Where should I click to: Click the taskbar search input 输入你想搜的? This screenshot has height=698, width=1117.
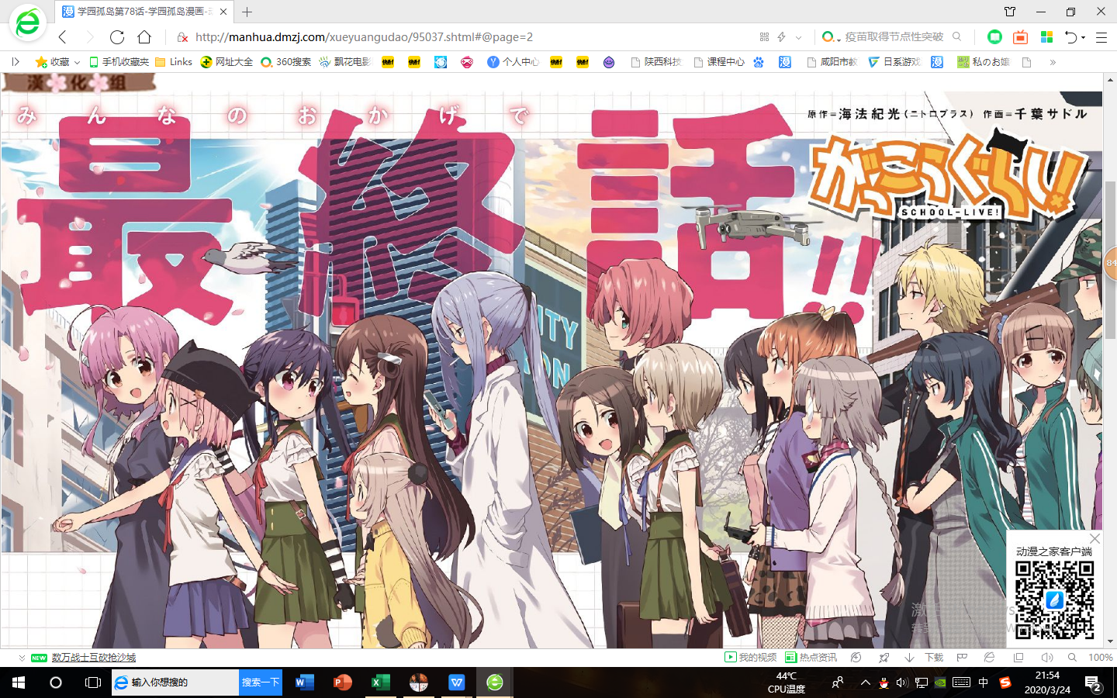pyautogui.click(x=175, y=682)
